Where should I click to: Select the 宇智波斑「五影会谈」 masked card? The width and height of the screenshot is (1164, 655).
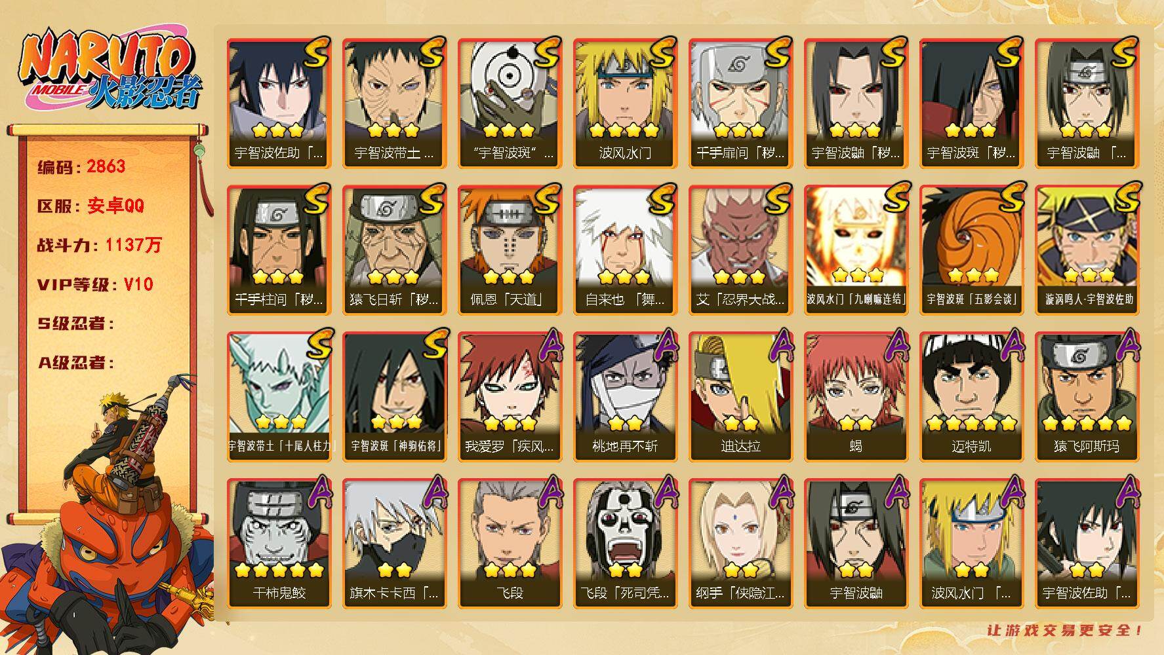971,250
